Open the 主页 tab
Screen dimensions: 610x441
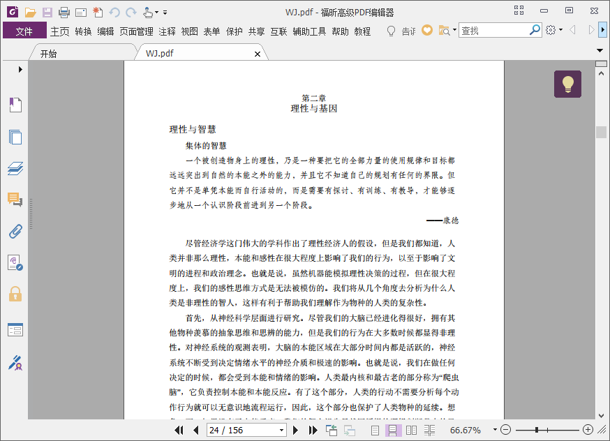[59, 31]
